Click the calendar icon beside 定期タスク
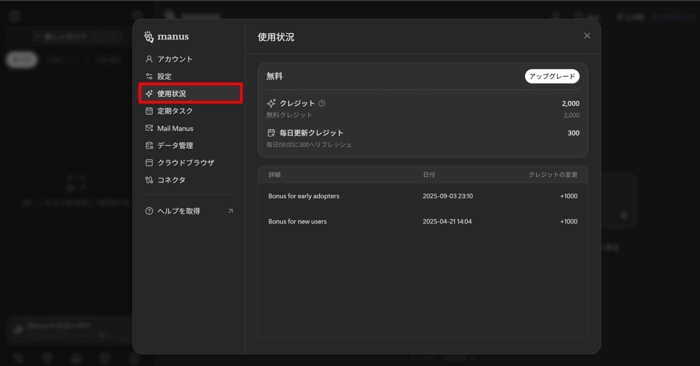This screenshot has width=700, height=366. 149,111
